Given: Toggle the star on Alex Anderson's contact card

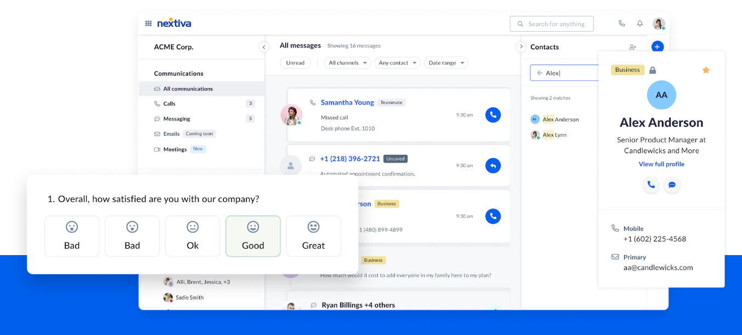Looking at the screenshot, I should coord(706,70).
